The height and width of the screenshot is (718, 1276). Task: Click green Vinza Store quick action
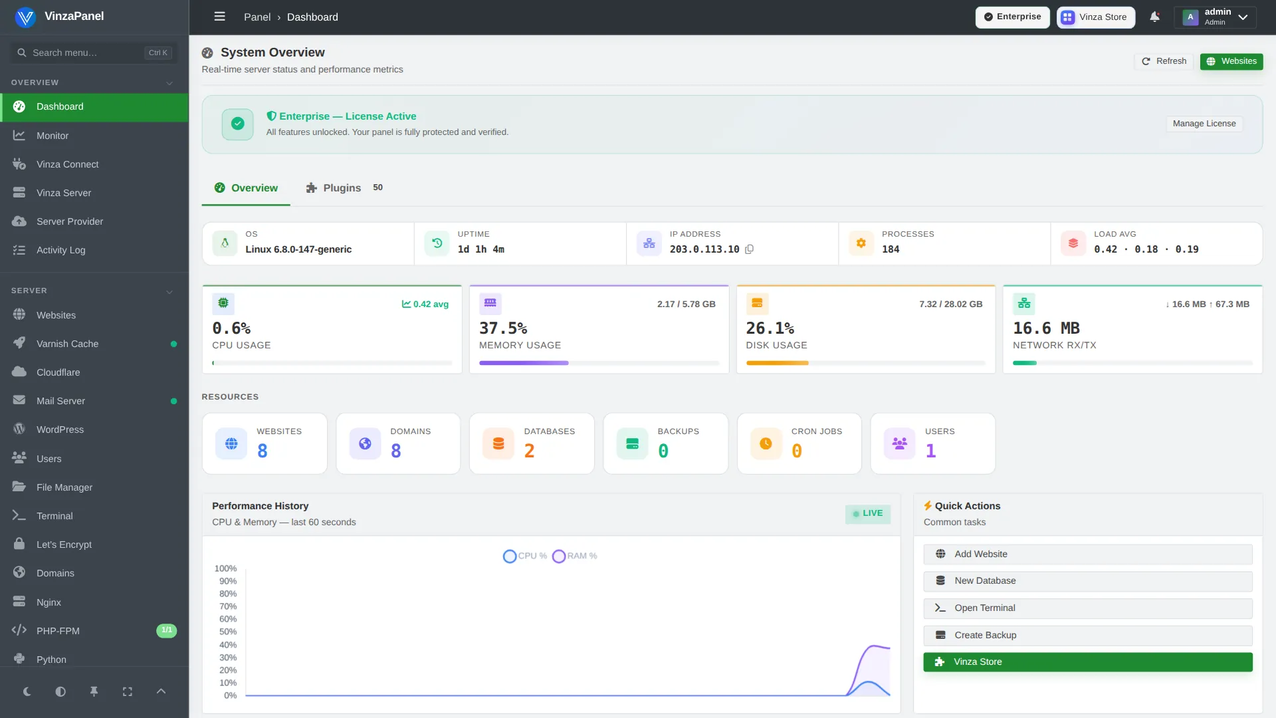1088,662
